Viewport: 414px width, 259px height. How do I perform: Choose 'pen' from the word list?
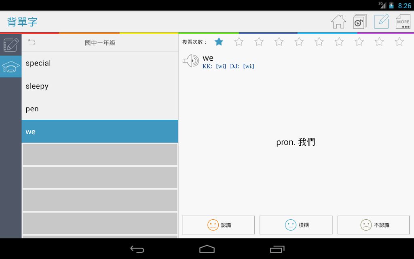coord(100,109)
